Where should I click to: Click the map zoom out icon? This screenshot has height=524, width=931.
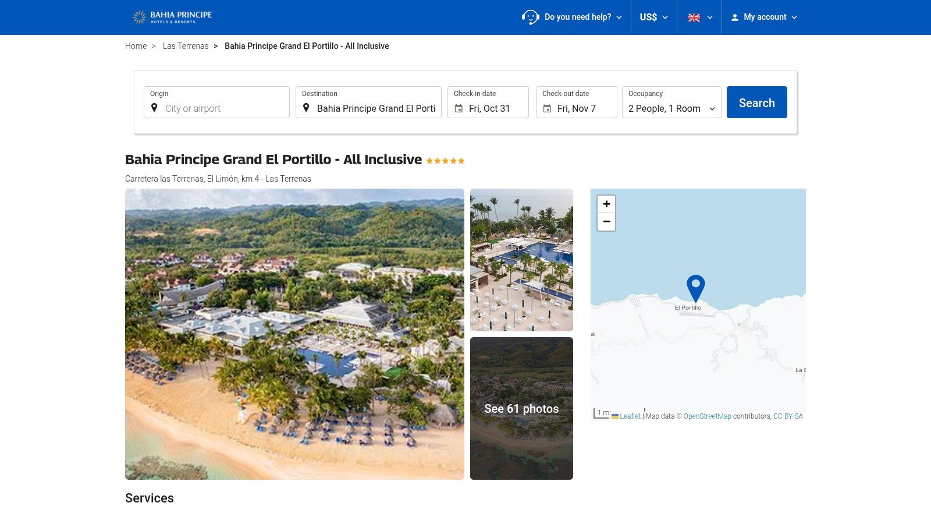(606, 222)
